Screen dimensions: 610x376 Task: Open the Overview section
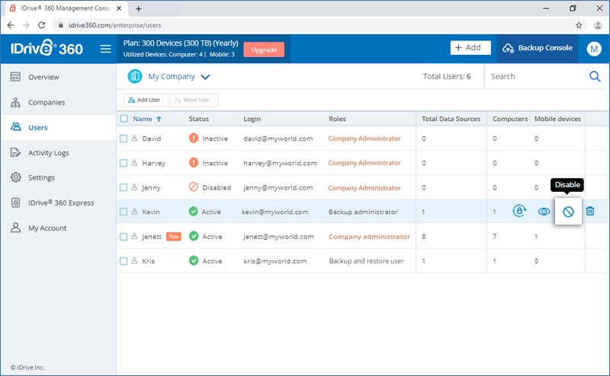[59, 77]
